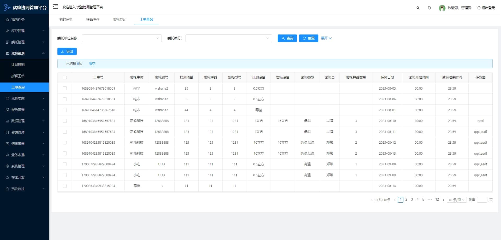The height and width of the screenshot is (240, 501).
Task: Click the 我的任务 home icon in sidebar
Action: point(7,20)
